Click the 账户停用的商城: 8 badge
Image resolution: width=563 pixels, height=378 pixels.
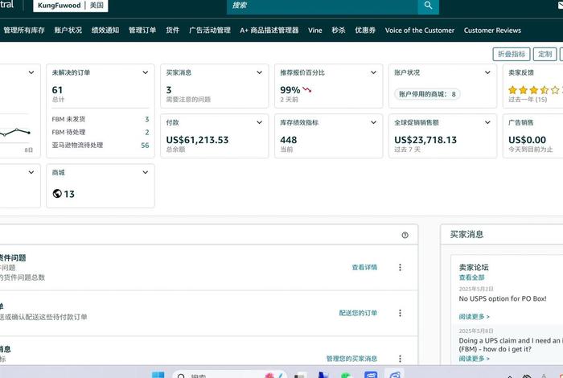tap(427, 94)
